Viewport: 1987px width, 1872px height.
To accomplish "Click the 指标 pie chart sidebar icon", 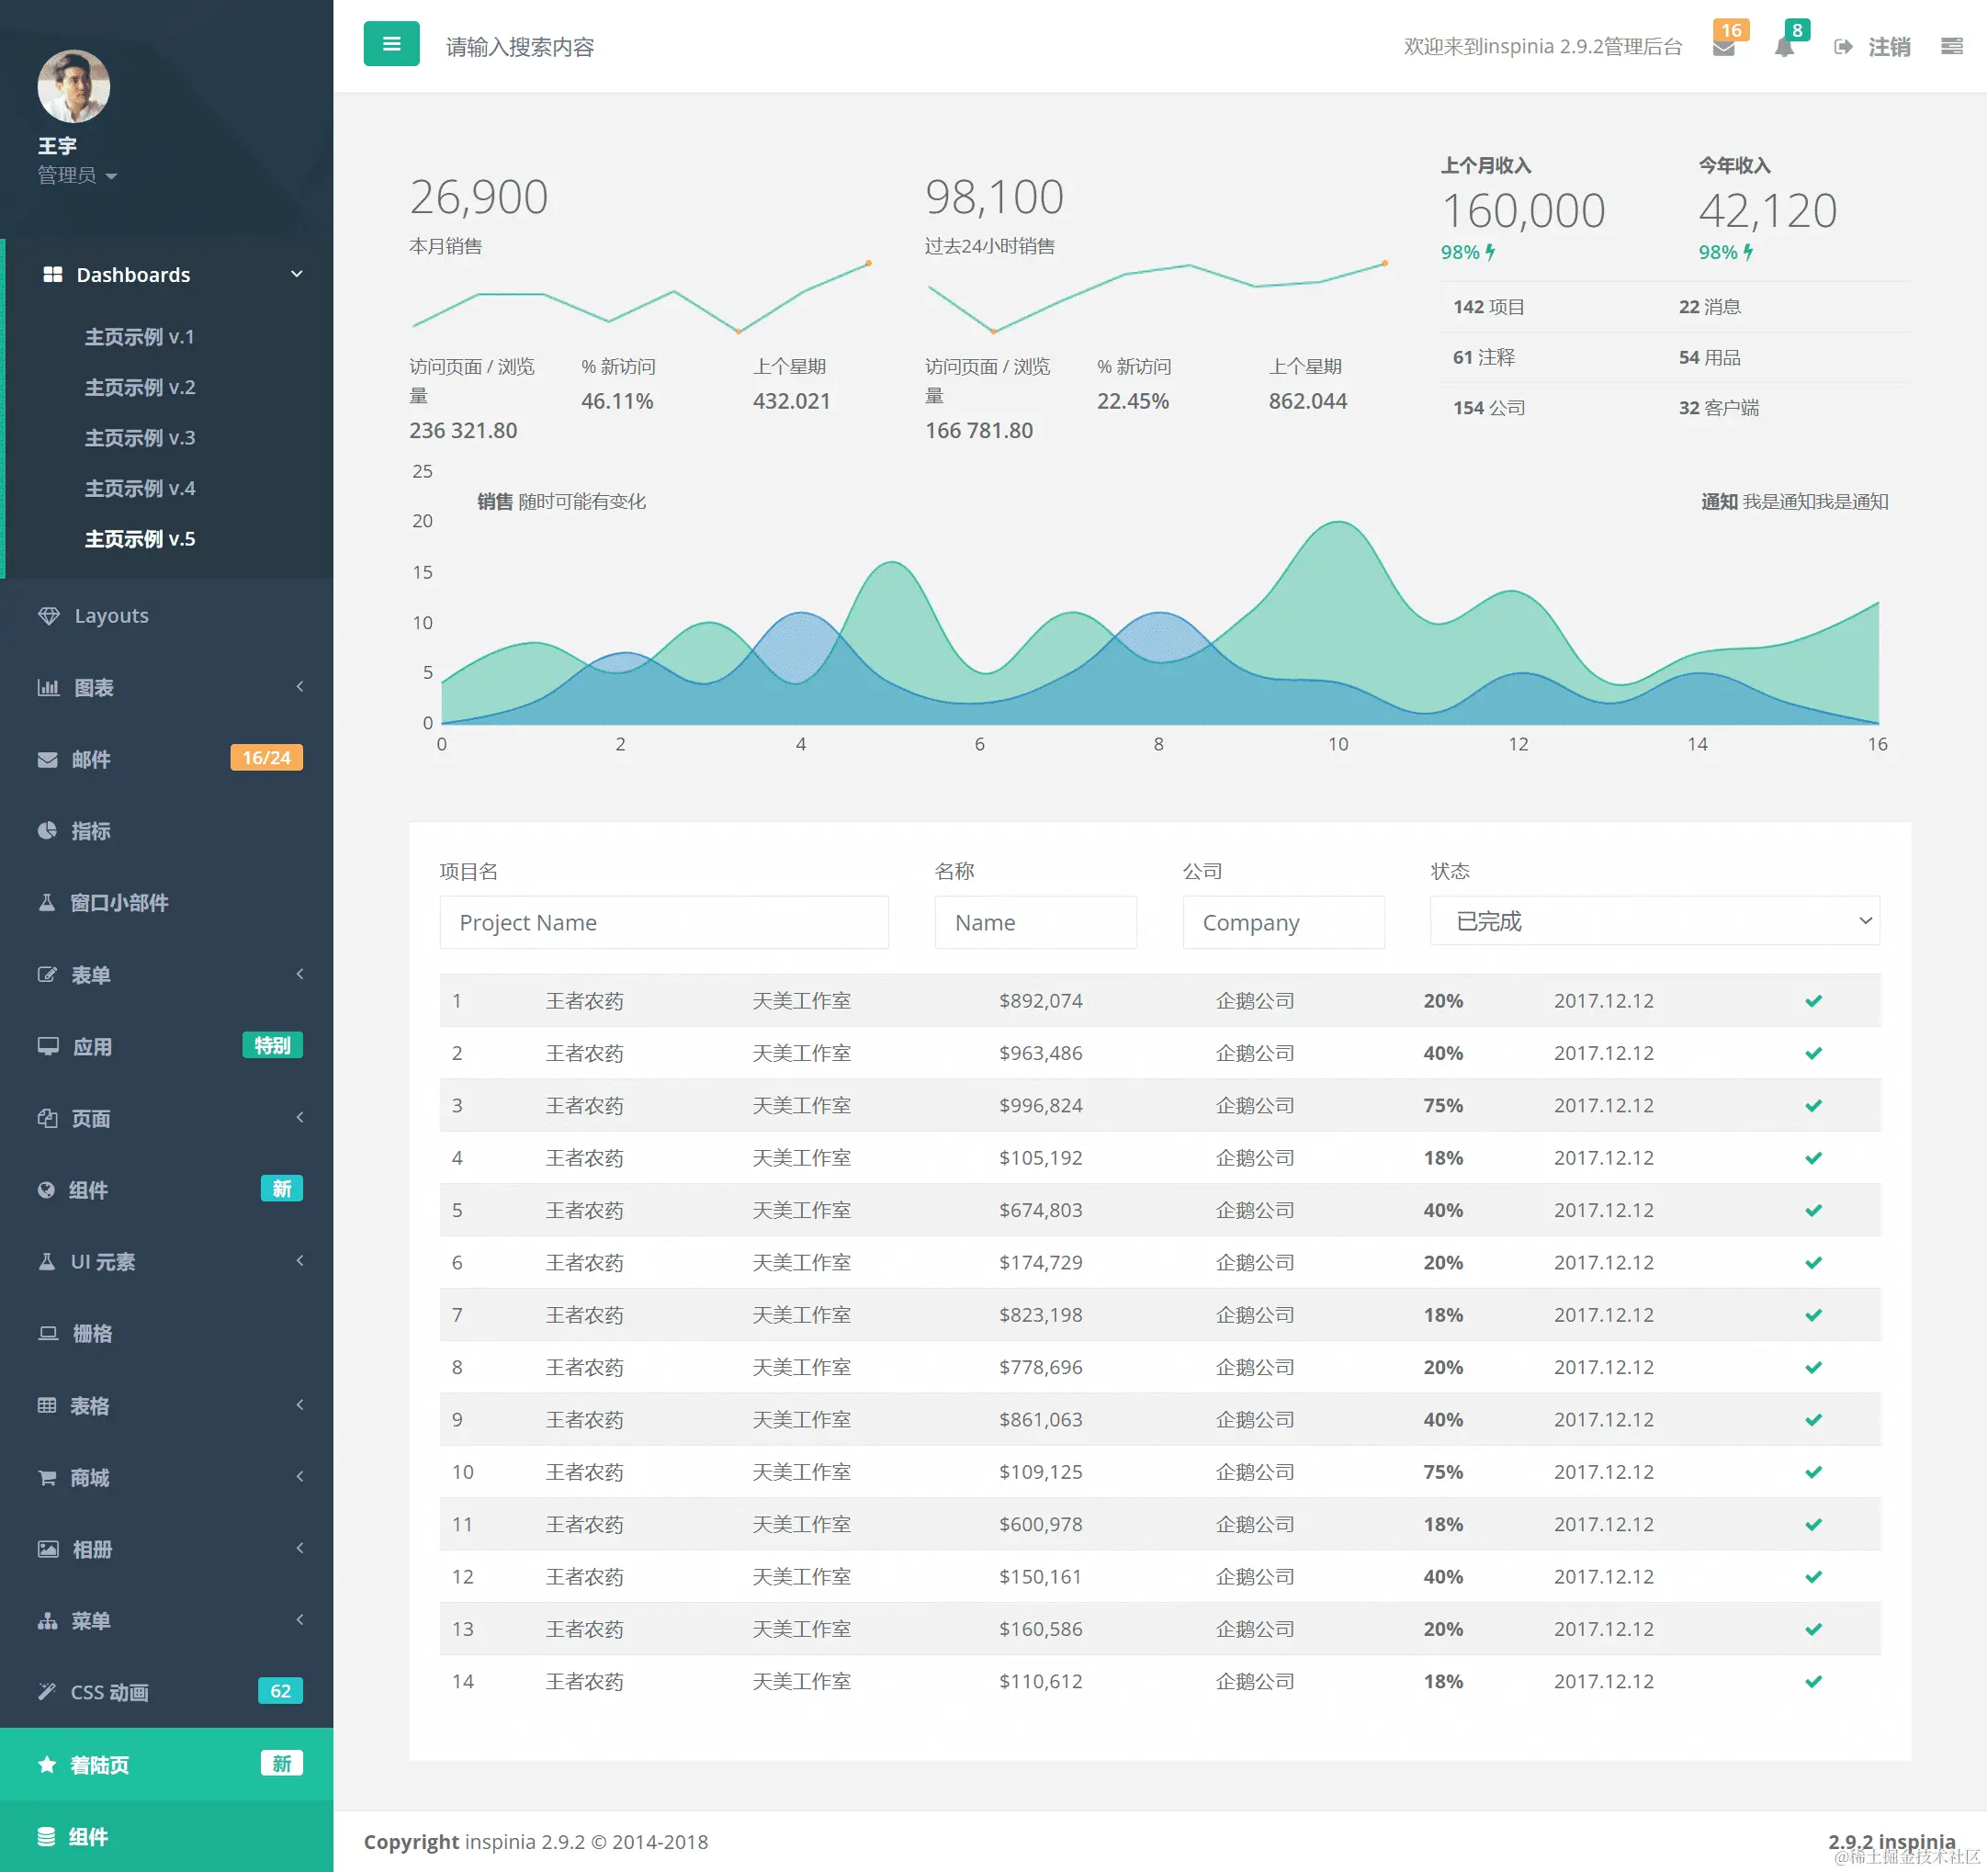I will [47, 830].
